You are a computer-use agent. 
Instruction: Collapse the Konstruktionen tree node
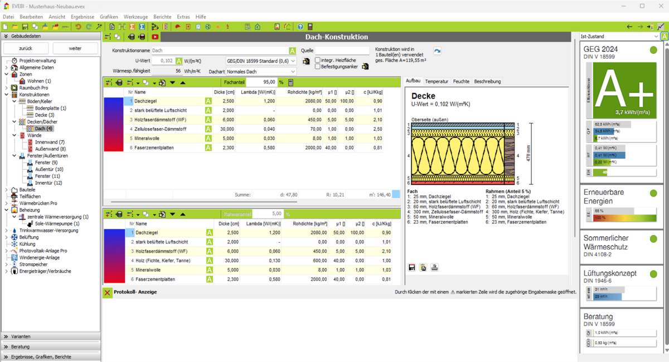click(x=7, y=95)
